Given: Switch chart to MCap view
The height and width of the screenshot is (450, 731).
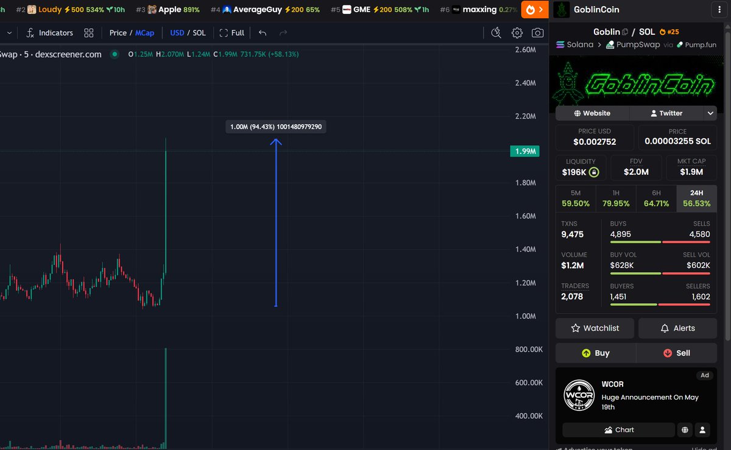Looking at the screenshot, I should point(144,33).
